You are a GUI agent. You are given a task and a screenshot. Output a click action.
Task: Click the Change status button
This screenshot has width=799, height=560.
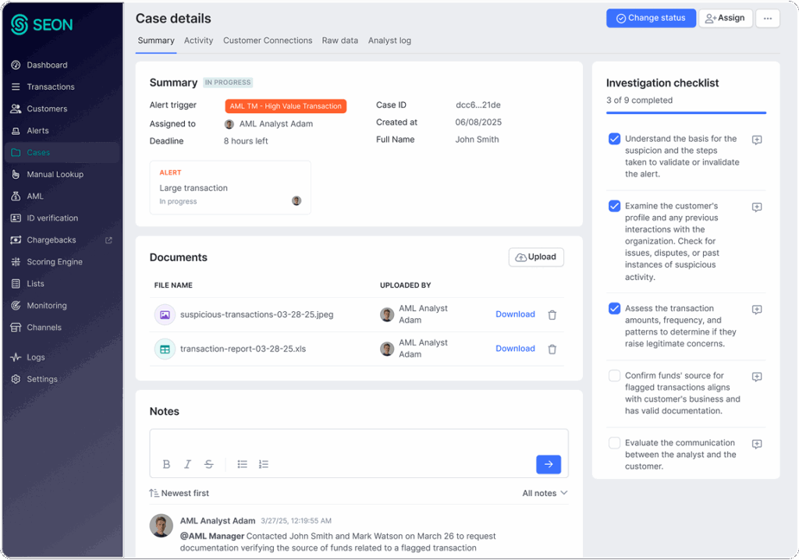[651, 19]
